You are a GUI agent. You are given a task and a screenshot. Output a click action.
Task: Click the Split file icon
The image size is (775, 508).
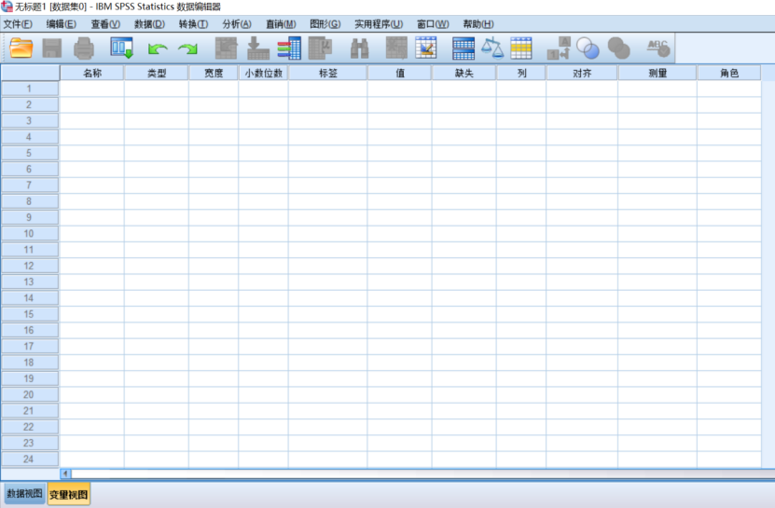coord(464,48)
